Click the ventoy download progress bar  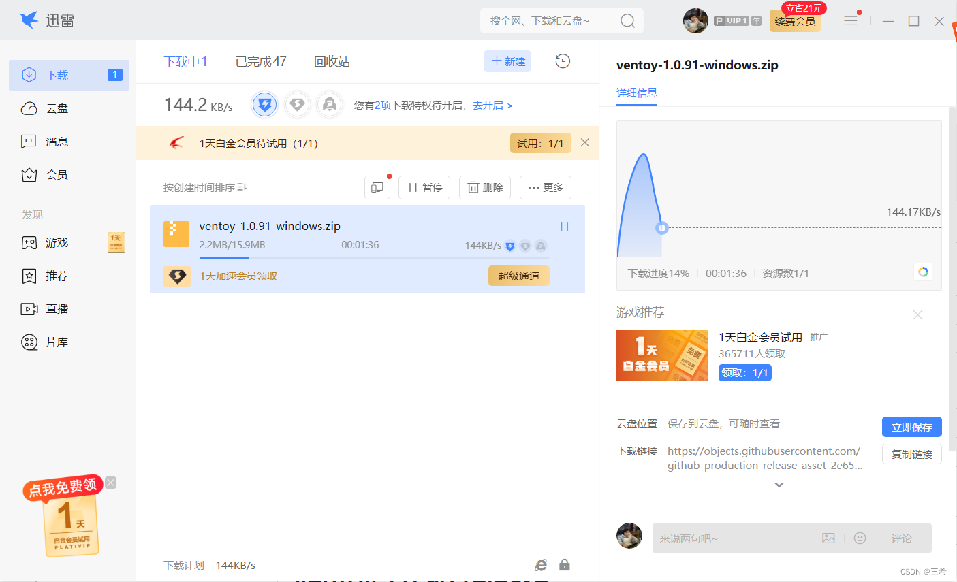(x=374, y=258)
